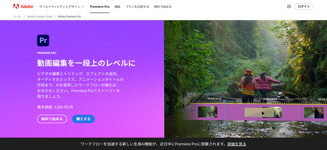
Task: Open the プランを比較する menu item
Action: click(137, 7)
